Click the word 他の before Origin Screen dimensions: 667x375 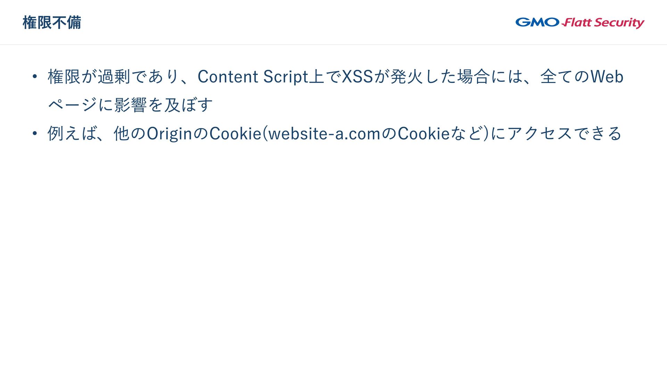130,134
